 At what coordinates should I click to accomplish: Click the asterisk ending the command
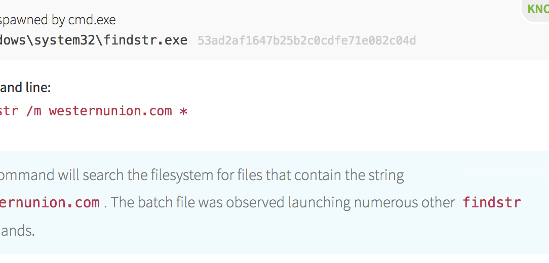[x=183, y=111]
